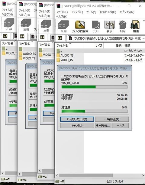Viewport: 145px width, 185px height.
Task: Open the お気に入り(O) menu
Action: [108, 12]
